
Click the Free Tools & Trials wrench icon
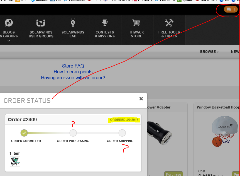pyautogui.click(x=169, y=23)
